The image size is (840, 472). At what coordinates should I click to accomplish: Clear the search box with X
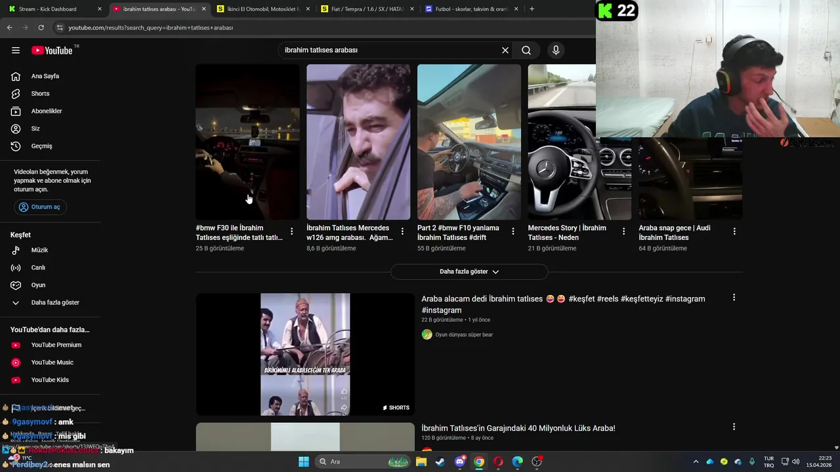tap(505, 50)
